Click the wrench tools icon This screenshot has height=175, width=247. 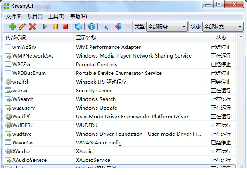tap(105, 26)
